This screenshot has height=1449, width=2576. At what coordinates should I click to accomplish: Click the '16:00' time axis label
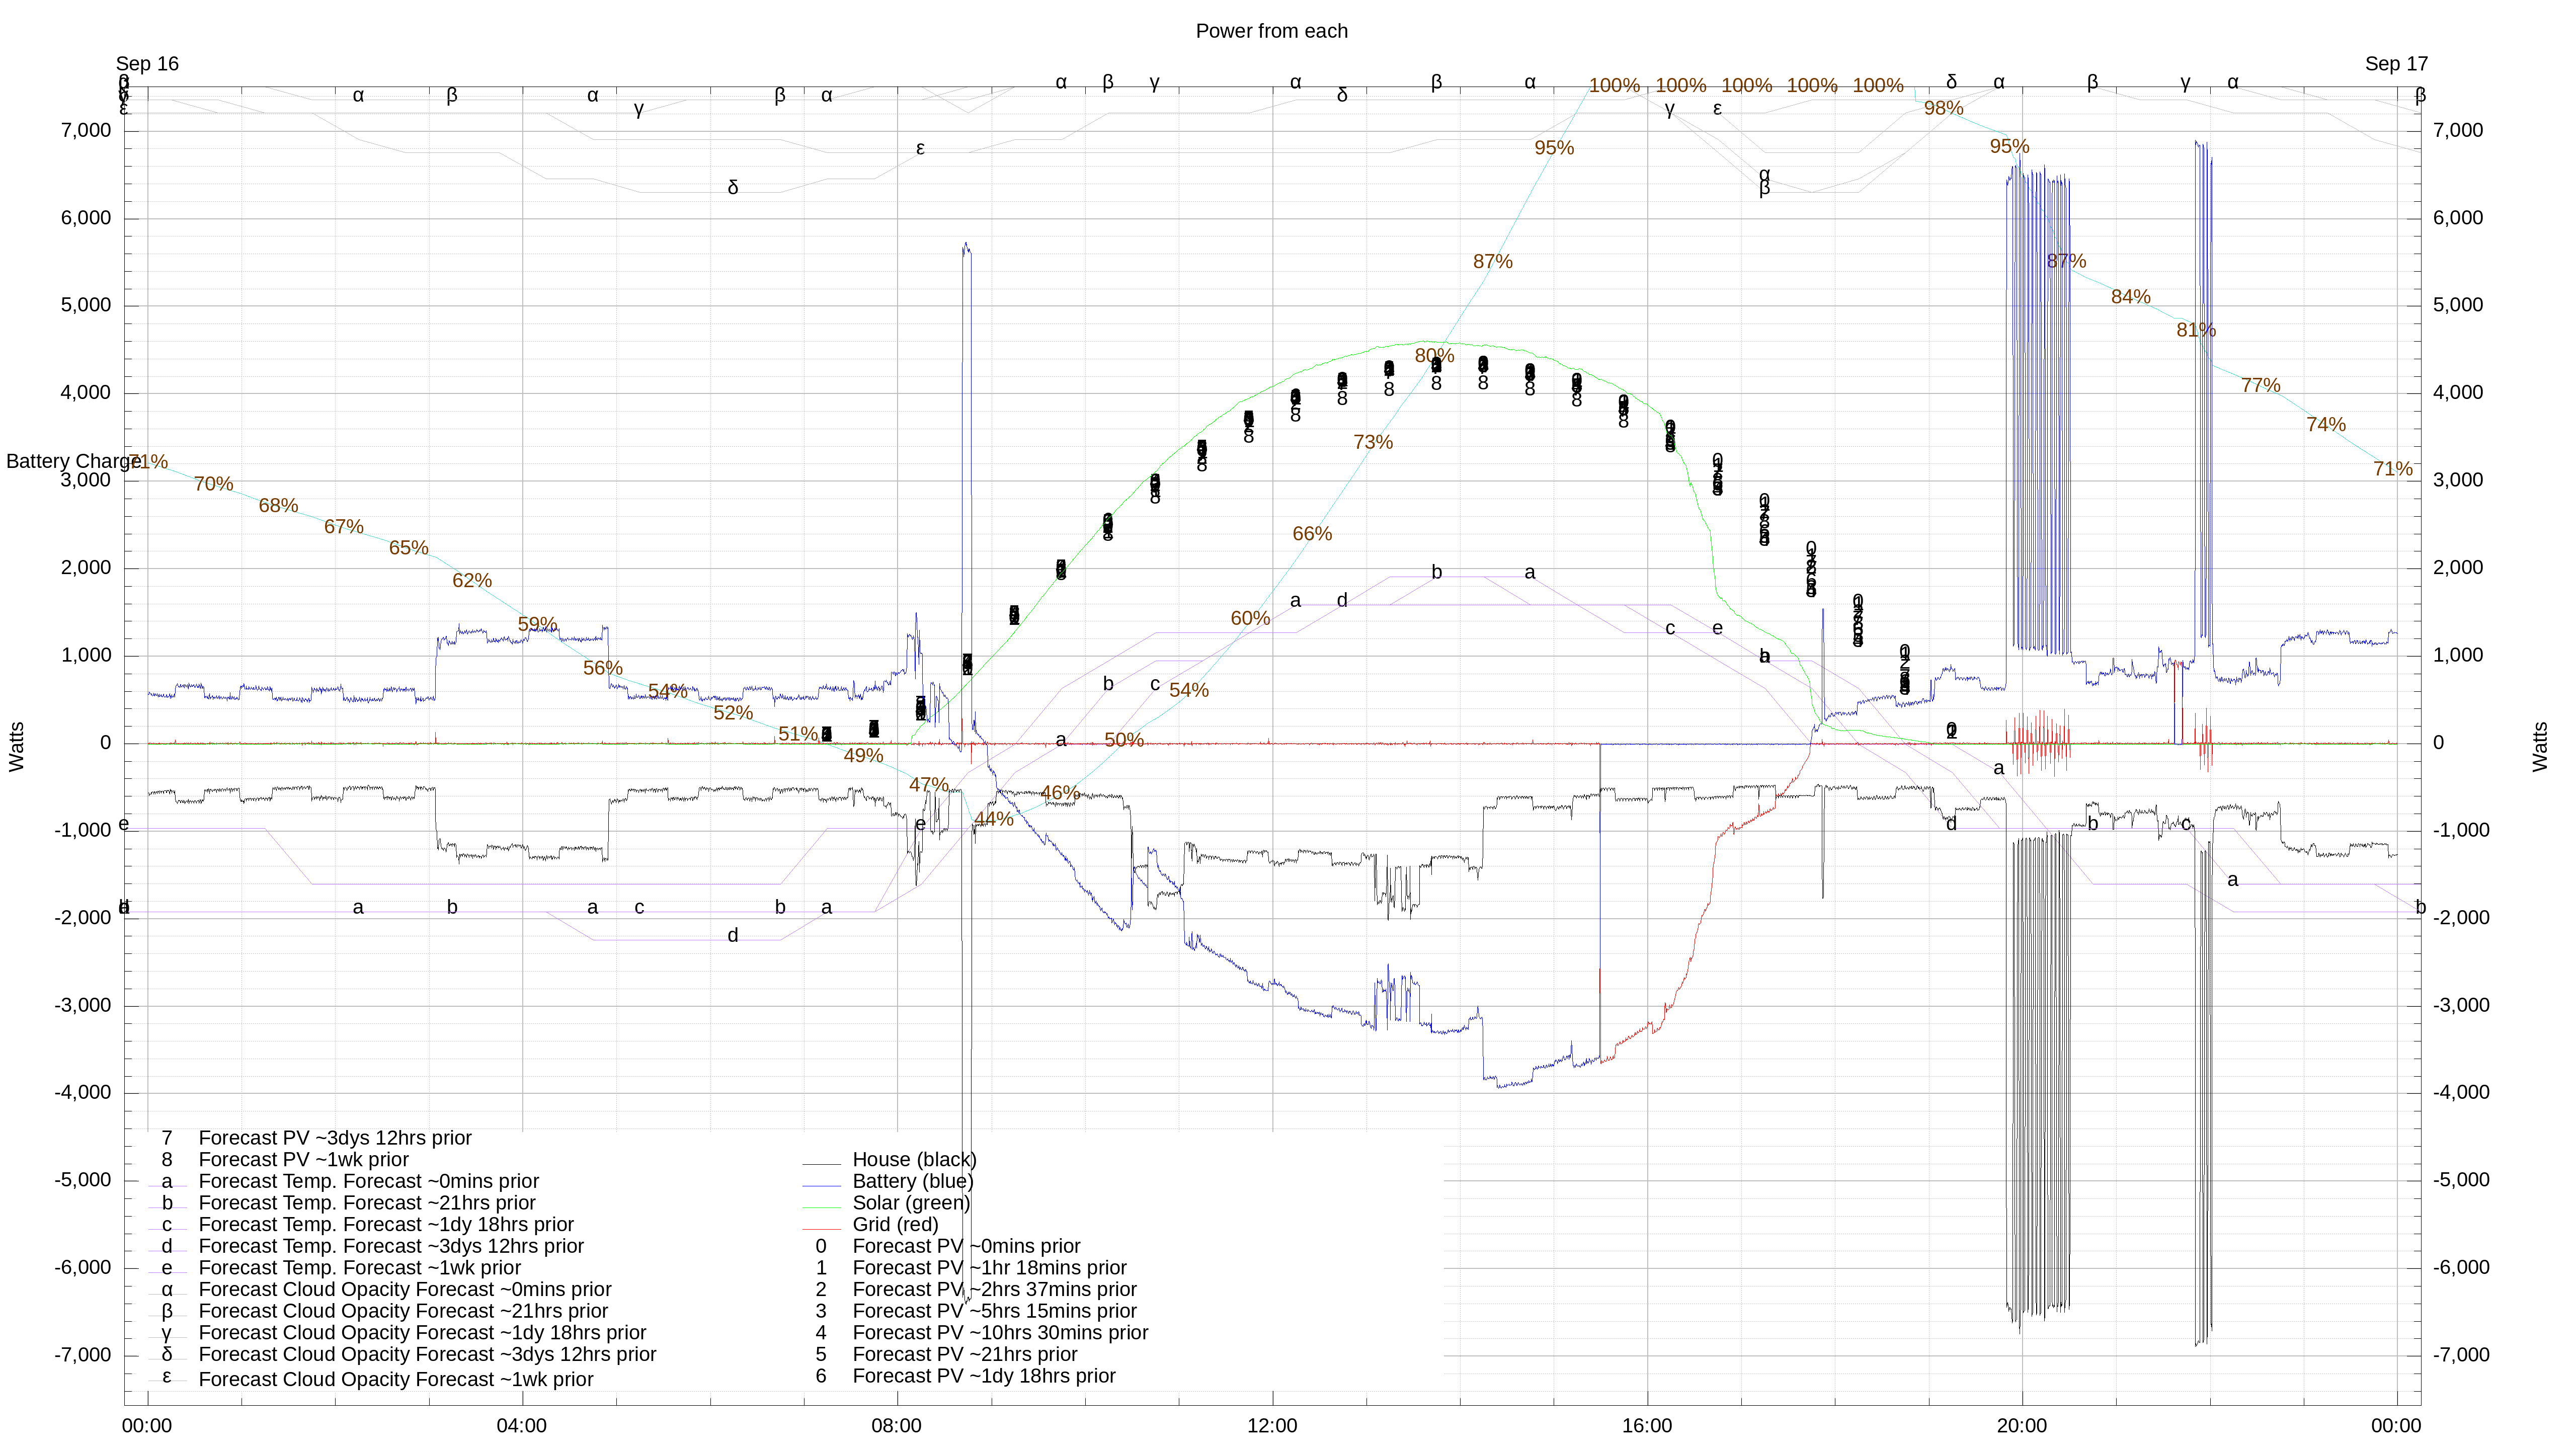click(x=1647, y=1426)
